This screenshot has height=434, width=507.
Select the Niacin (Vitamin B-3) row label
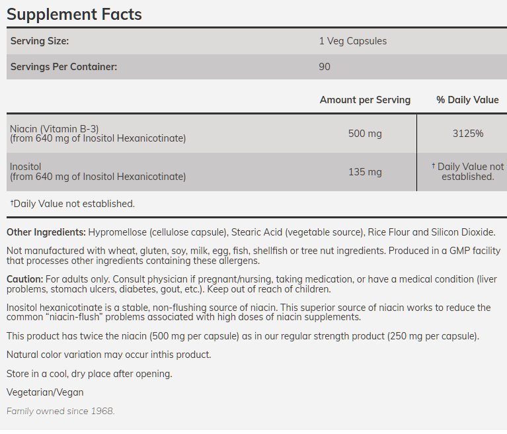pyautogui.click(x=54, y=128)
